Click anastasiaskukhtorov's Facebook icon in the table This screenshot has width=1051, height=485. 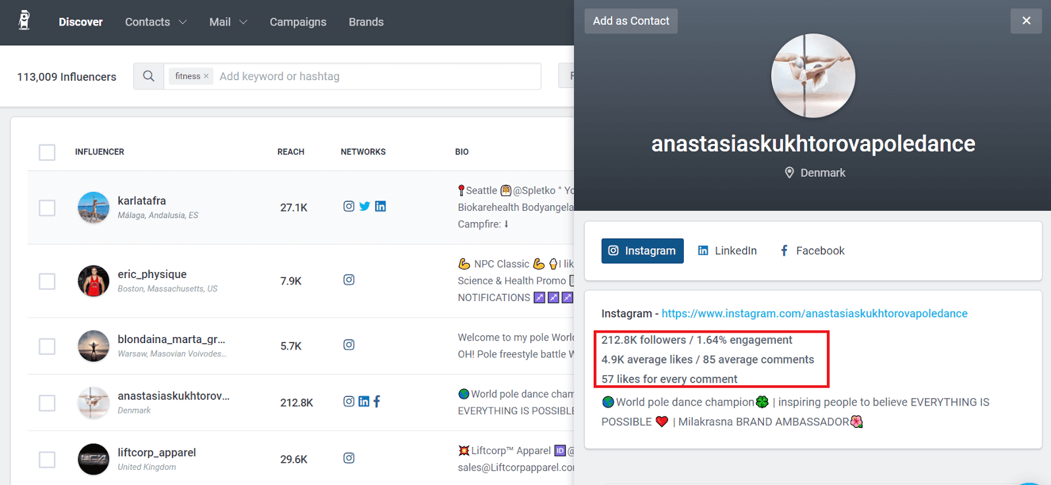point(377,402)
